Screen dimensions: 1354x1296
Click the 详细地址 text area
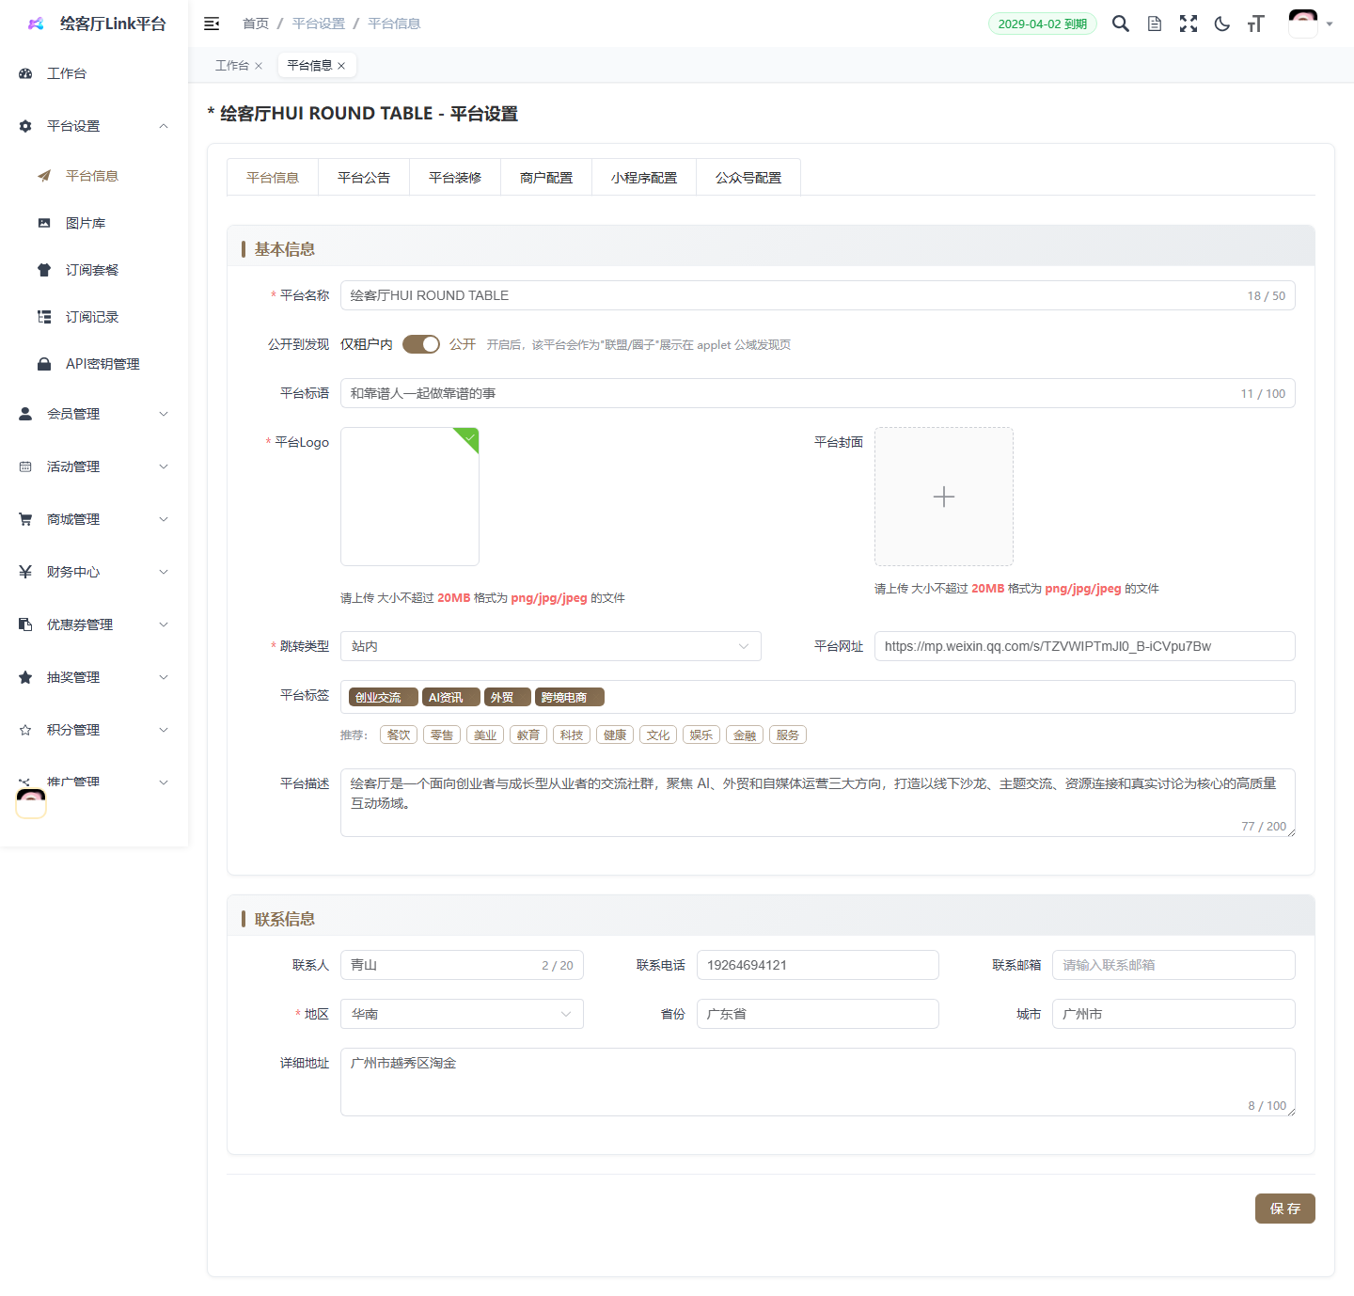(x=818, y=1082)
